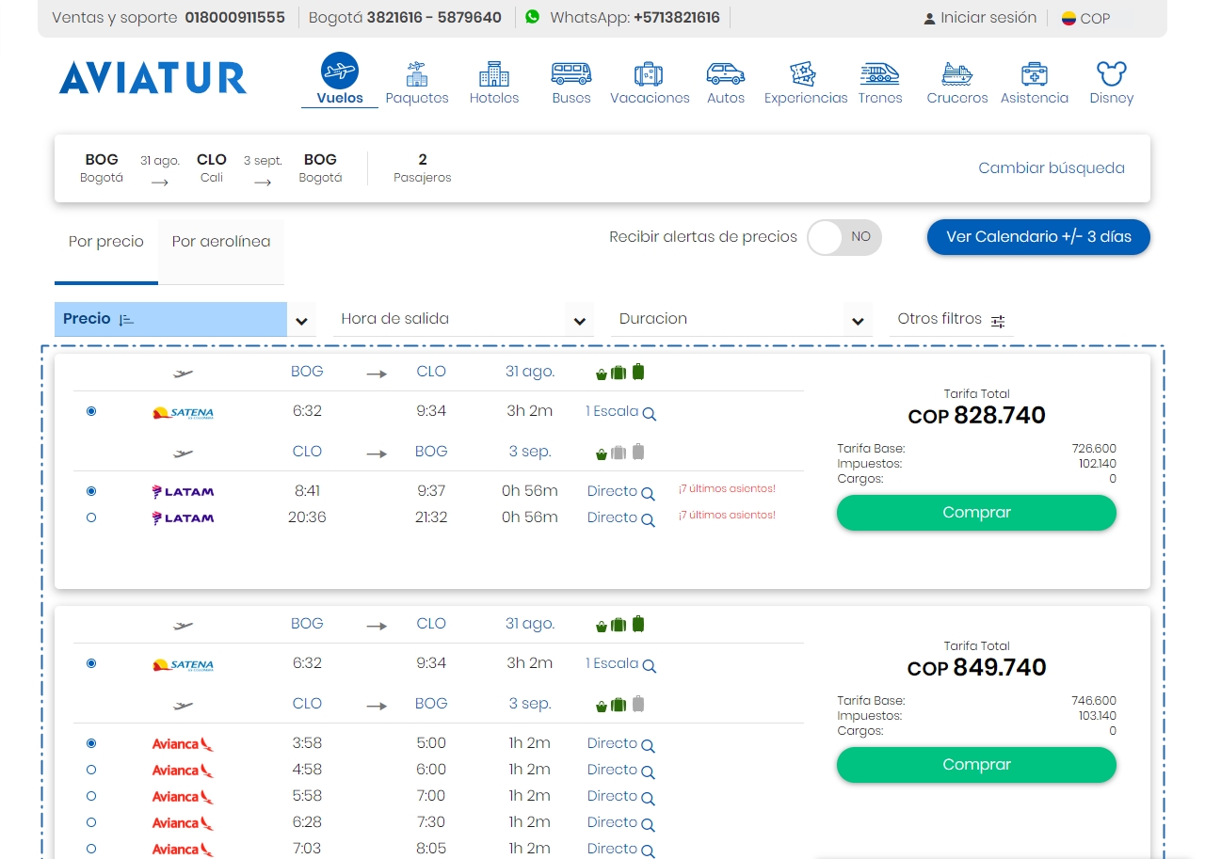Click magnifier for LATAM 20:36 Directo flight
The height and width of the screenshot is (859, 1205).
tap(648, 519)
